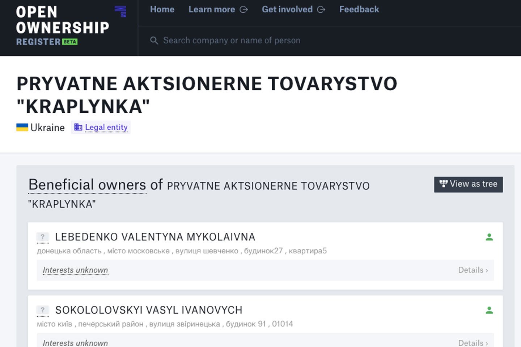Open the Open Ownership Register logo
The height and width of the screenshot is (347, 521).
coord(71,26)
